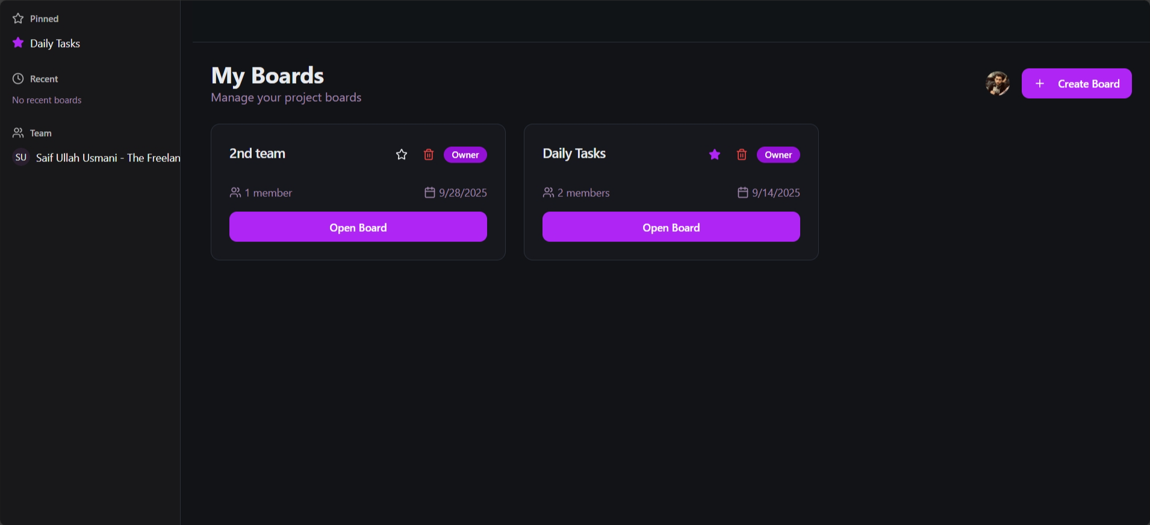1150x525 pixels.
Task: Click the '9/28/2025' date text
Action: (463, 193)
